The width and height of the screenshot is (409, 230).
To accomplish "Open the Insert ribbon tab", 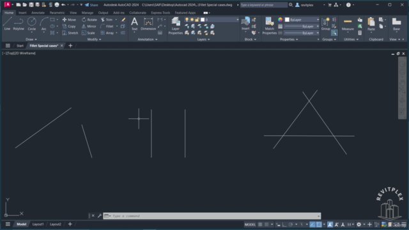I will (x=22, y=13).
